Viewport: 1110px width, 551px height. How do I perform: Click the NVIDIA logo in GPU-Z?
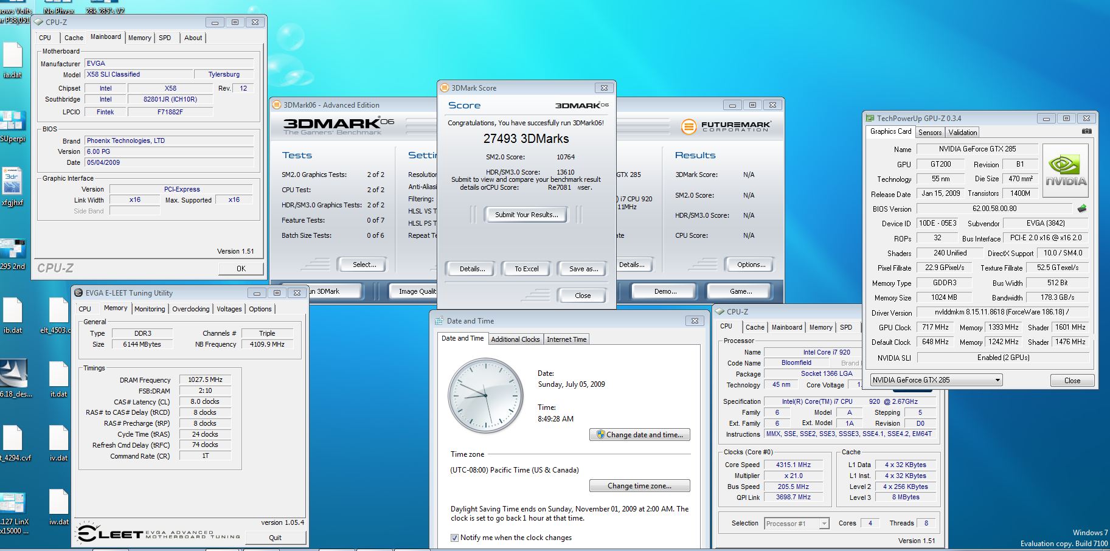1066,171
